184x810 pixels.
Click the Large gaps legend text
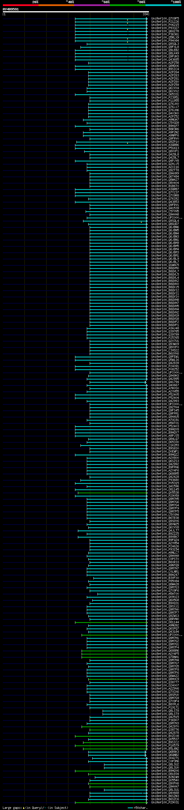coord(35,808)
